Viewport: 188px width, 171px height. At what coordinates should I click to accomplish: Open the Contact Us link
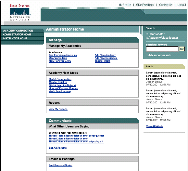tap(166, 5)
